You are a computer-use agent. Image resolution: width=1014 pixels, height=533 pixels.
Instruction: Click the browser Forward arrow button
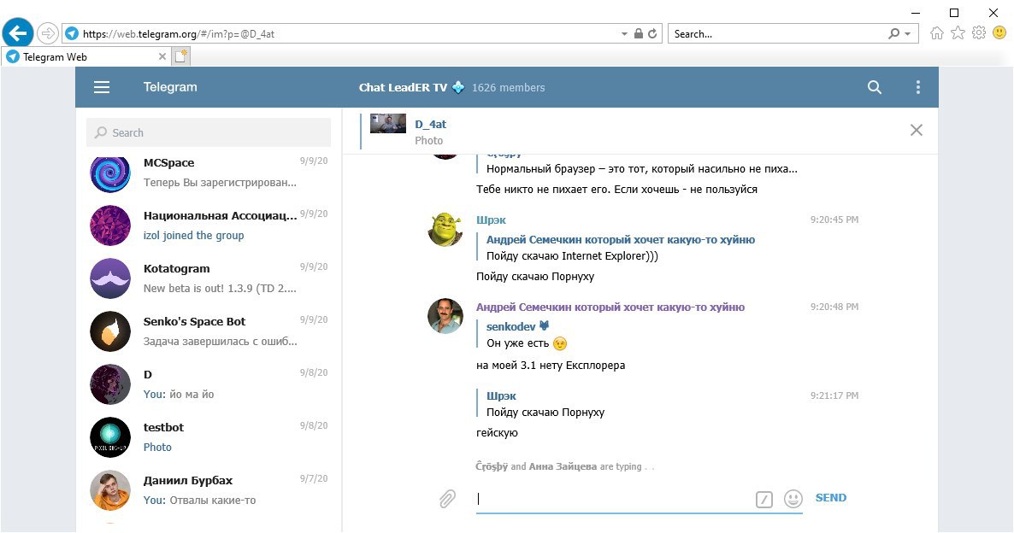[x=47, y=33]
